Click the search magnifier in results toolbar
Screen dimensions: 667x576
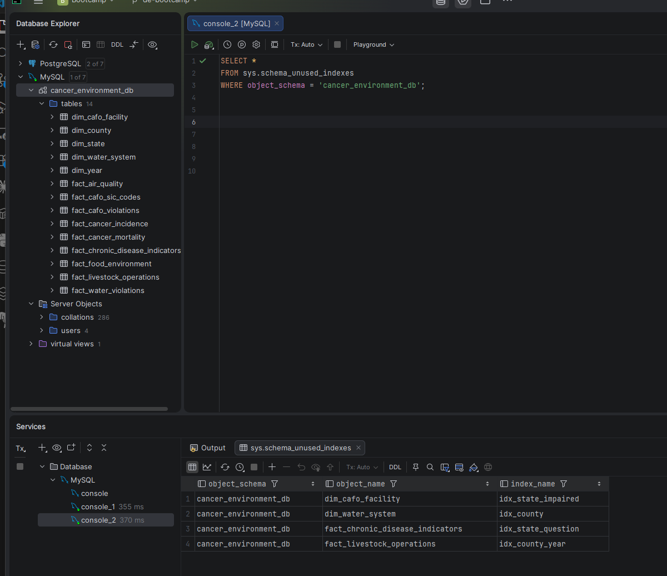(430, 467)
